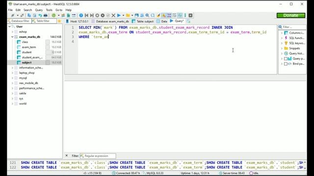This screenshot has width=314, height=176.
Task: Click 'Connected: 00:47 h' status text
Action: tap(128, 173)
